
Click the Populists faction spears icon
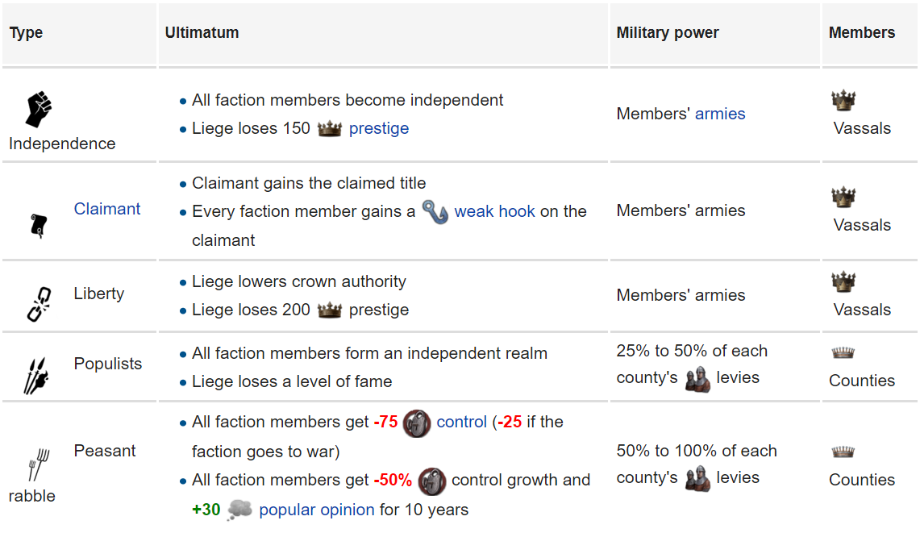coord(35,375)
